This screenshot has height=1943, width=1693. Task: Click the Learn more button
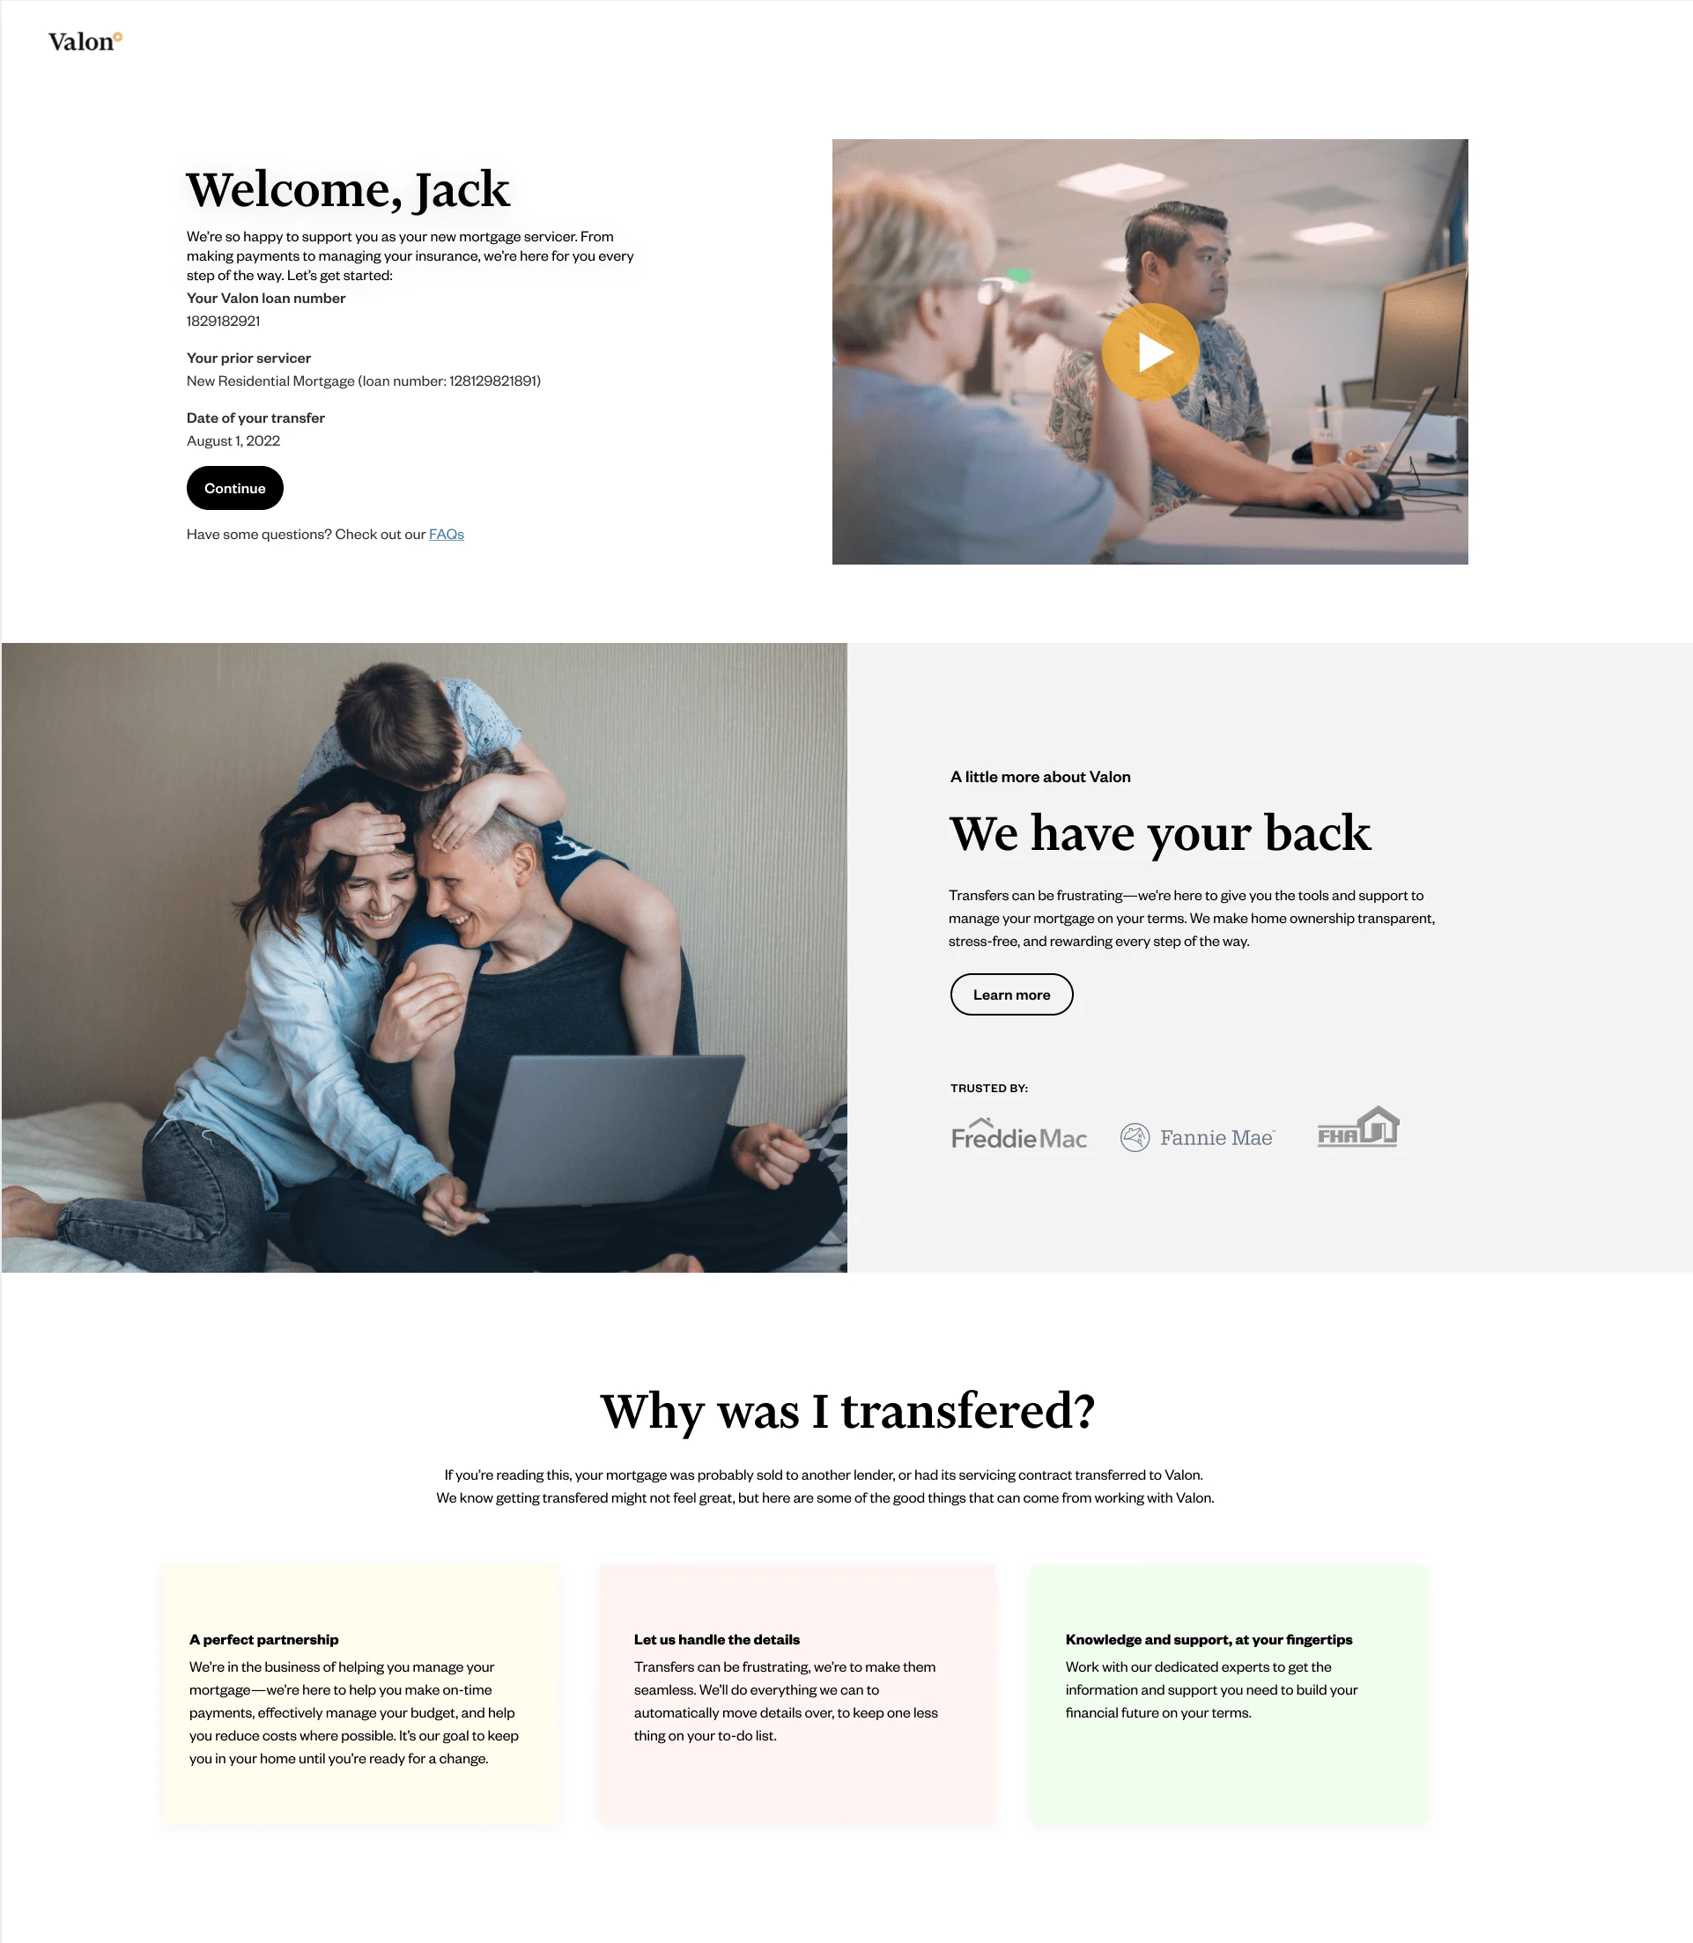1011,994
